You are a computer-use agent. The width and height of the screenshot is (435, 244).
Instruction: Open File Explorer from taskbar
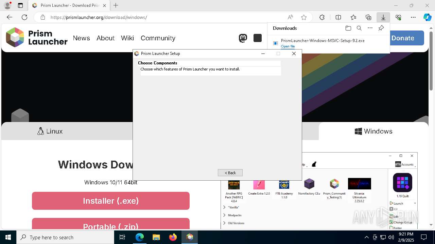tap(156, 237)
